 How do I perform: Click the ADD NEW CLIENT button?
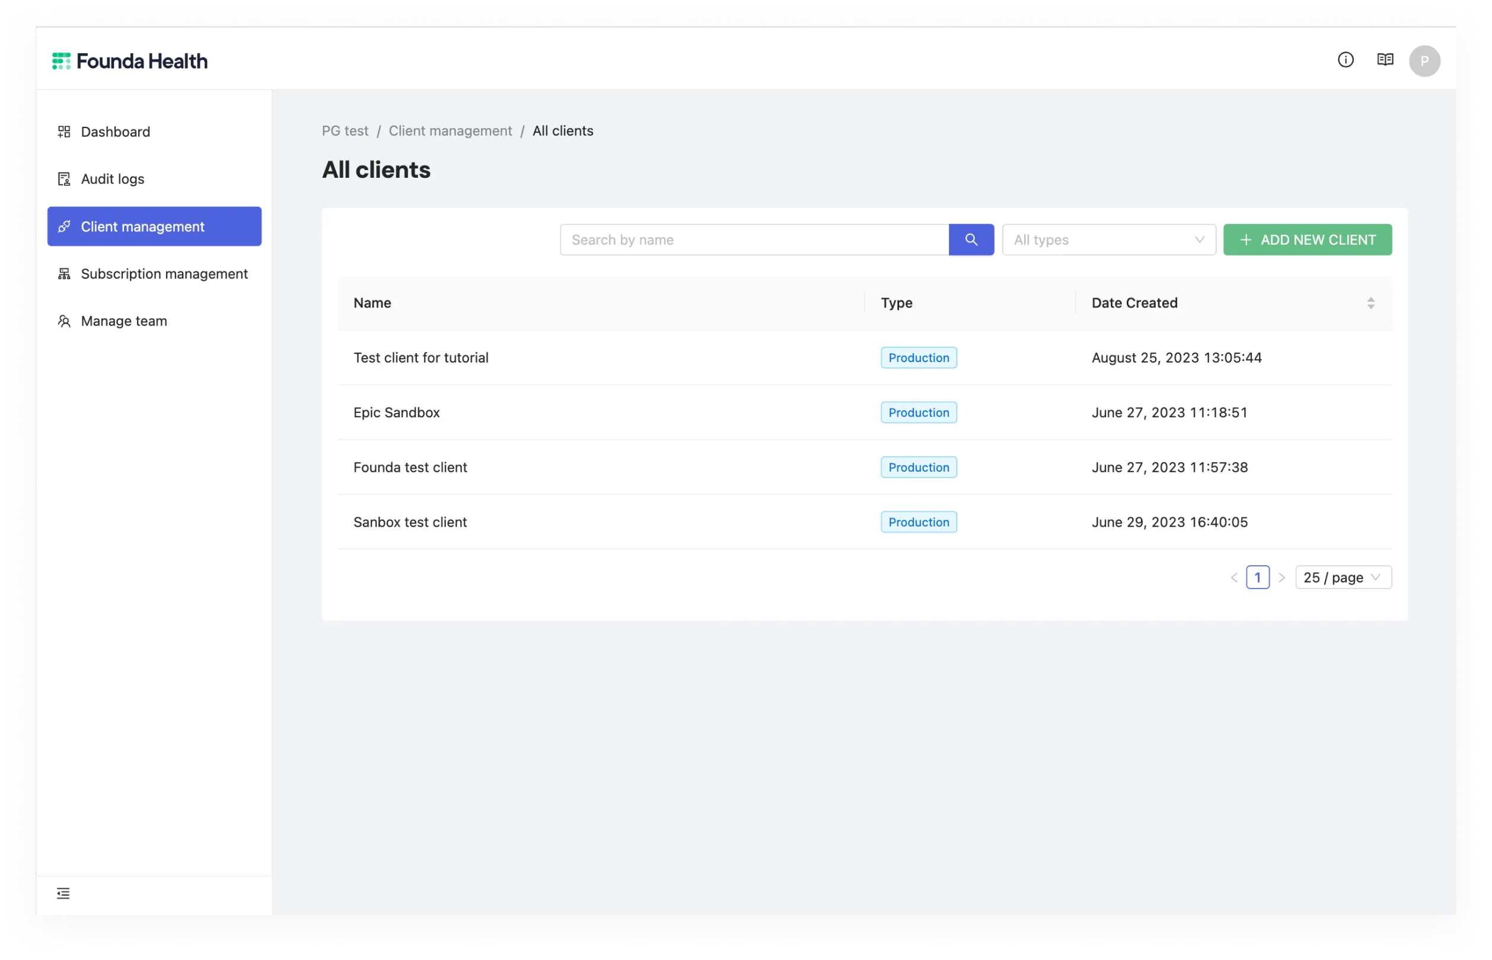pyautogui.click(x=1308, y=239)
